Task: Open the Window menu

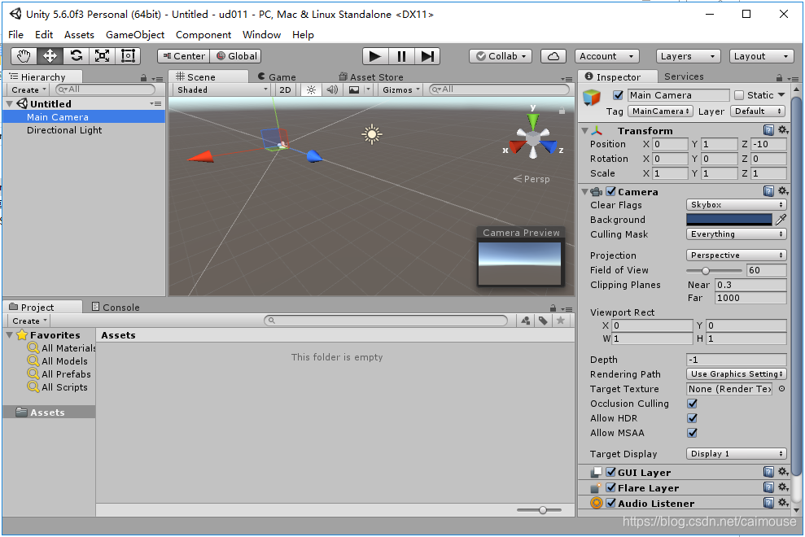Action: pos(261,35)
